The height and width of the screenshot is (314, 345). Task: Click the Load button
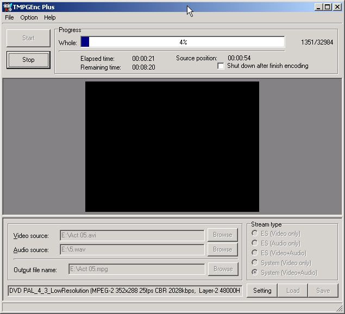tap(293, 291)
